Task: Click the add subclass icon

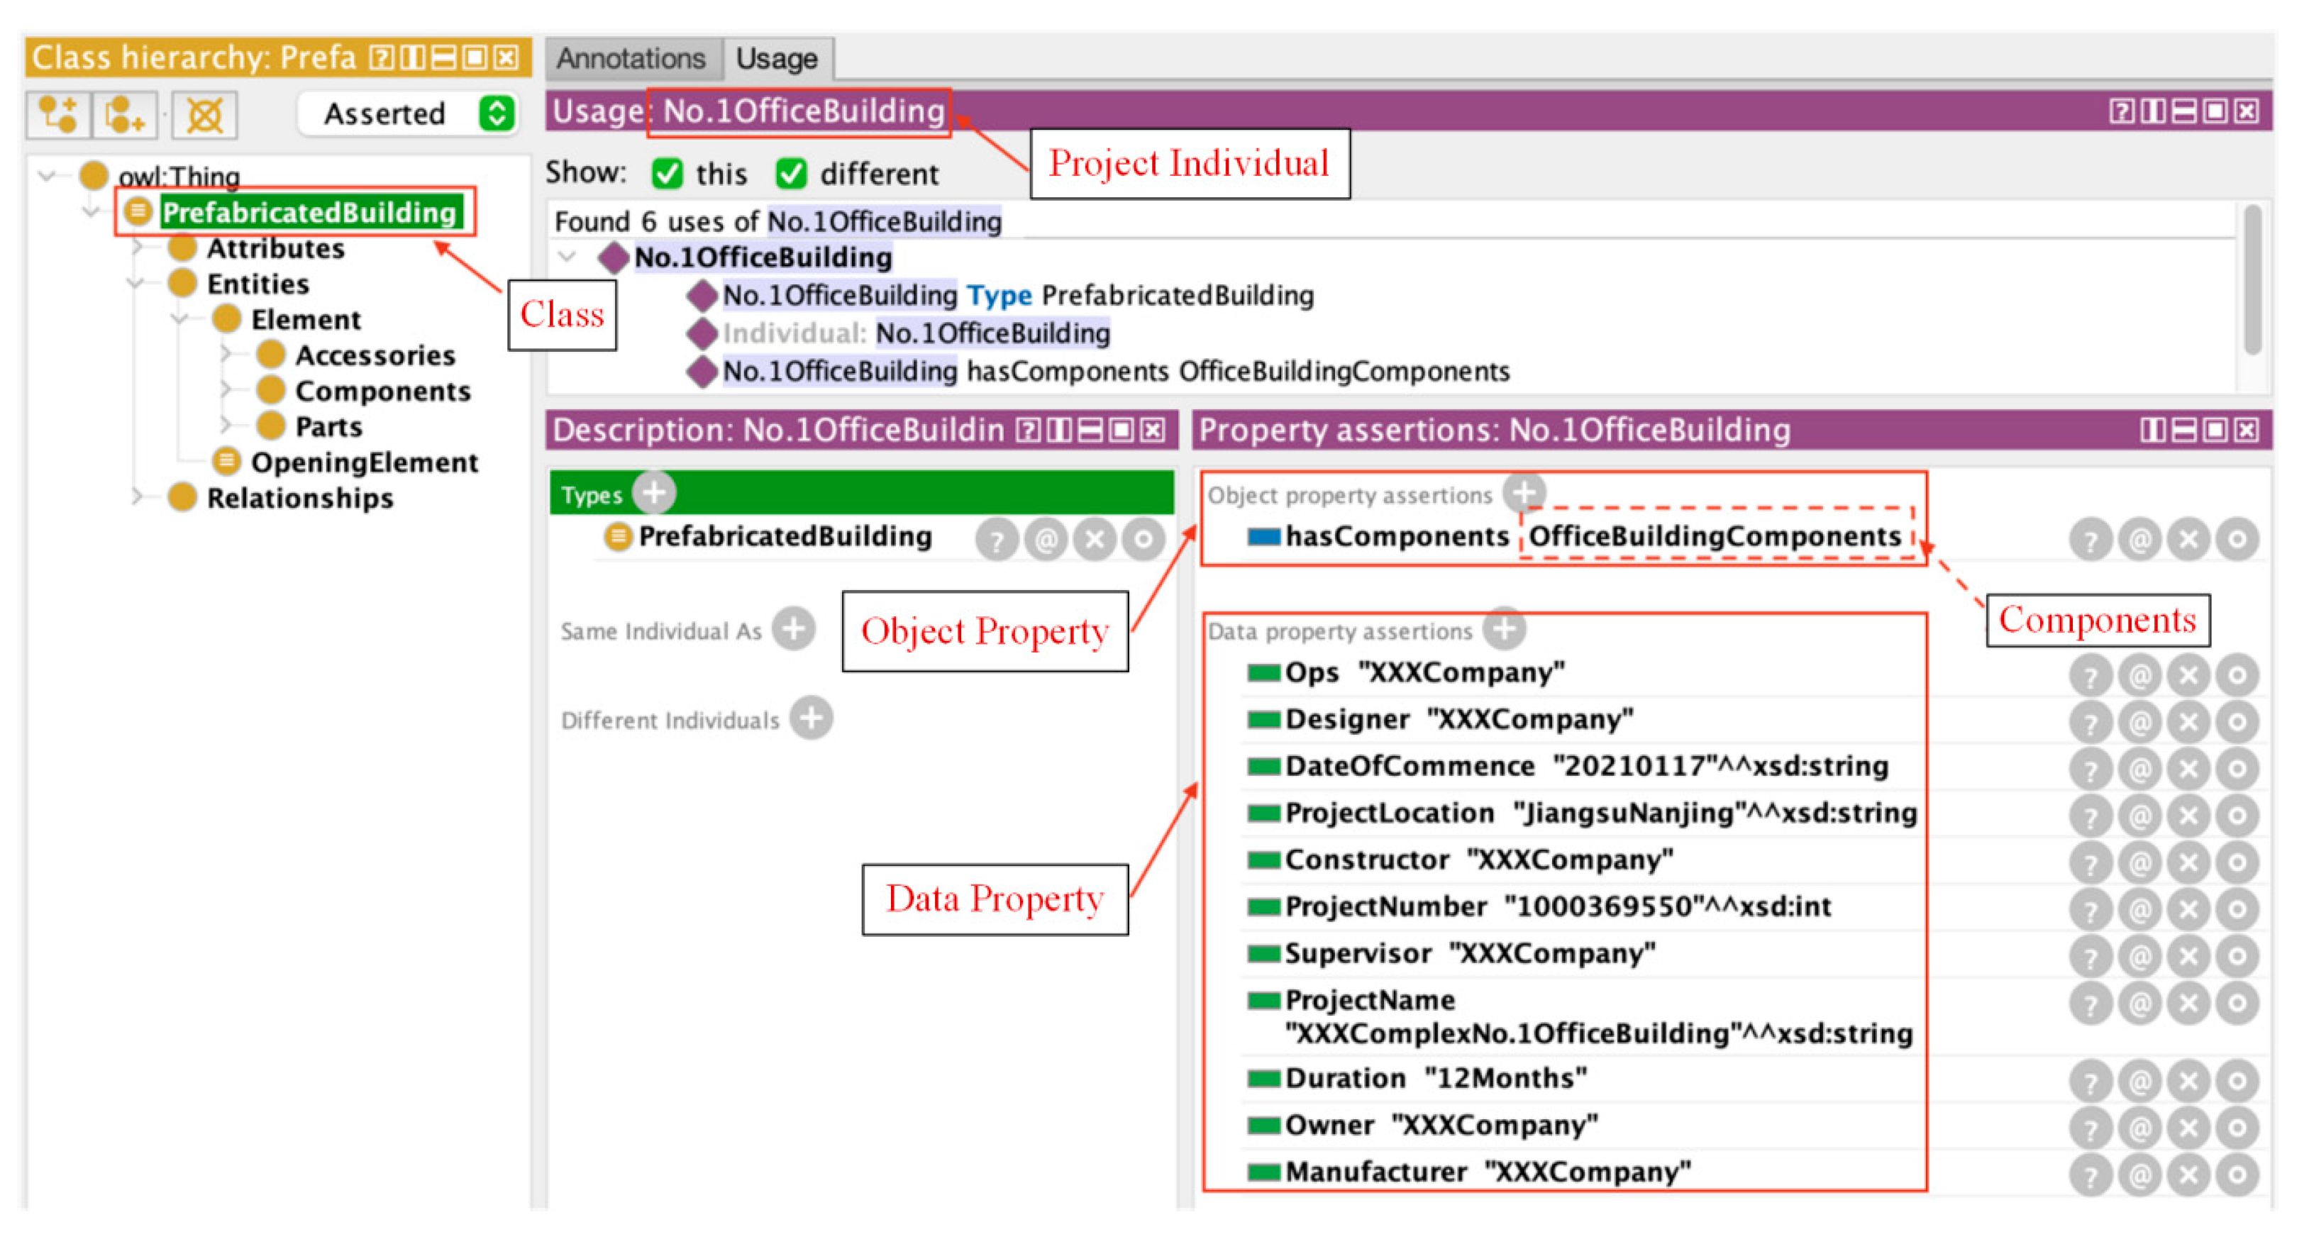Action: click(x=58, y=115)
